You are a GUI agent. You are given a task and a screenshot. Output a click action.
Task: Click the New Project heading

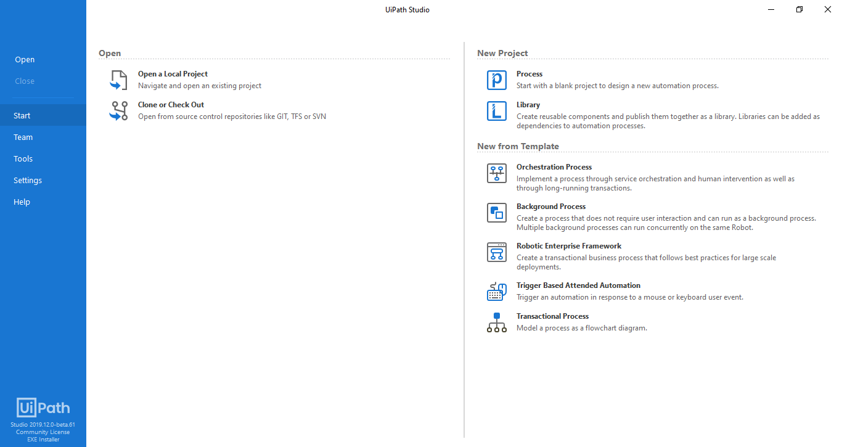click(x=502, y=53)
